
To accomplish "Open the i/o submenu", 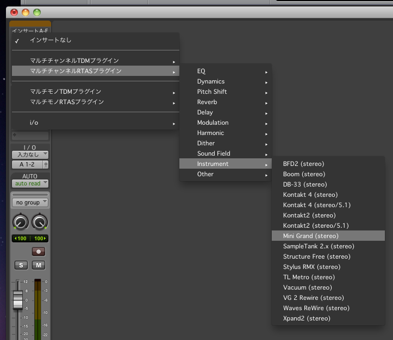I will 96,123.
